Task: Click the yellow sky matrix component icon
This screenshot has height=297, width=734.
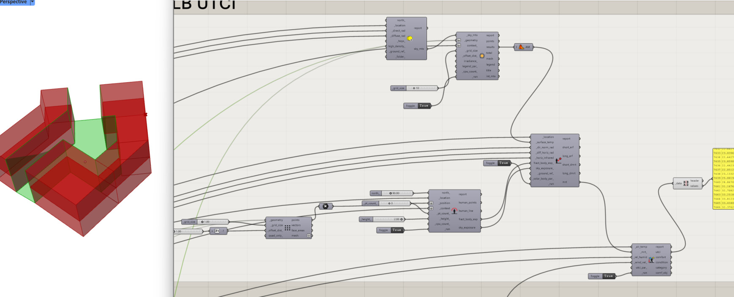Action: click(410, 39)
